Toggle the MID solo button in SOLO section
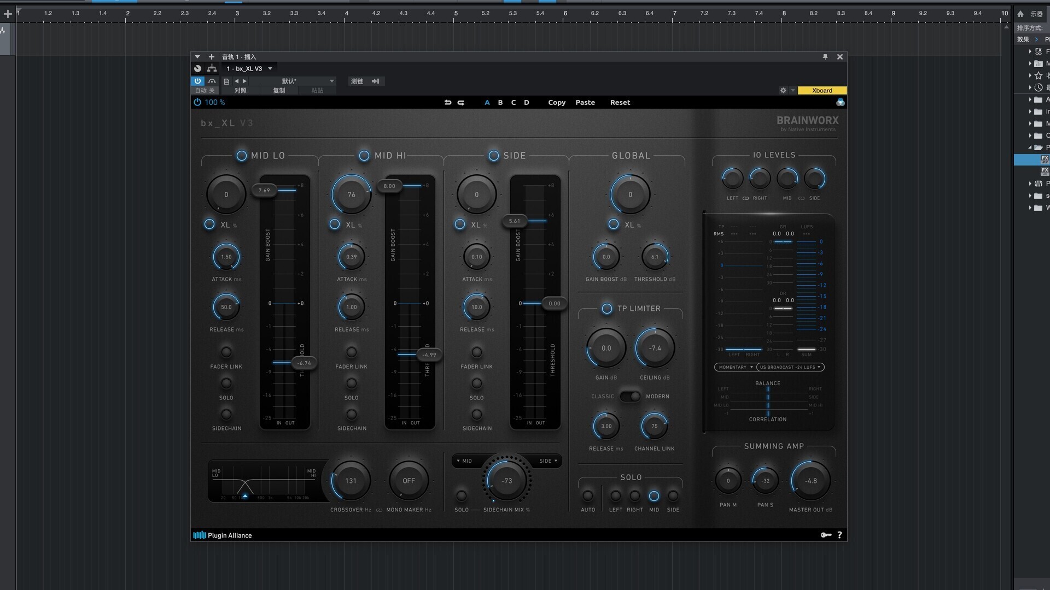Image resolution: width=1050 pixels, height=590 pixels. [654, 496]
